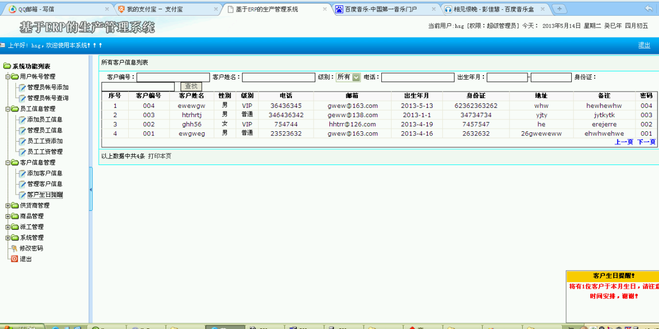Click the 查找 search button
The height and width of the screenshot is (329, 659).
point(191,87)
